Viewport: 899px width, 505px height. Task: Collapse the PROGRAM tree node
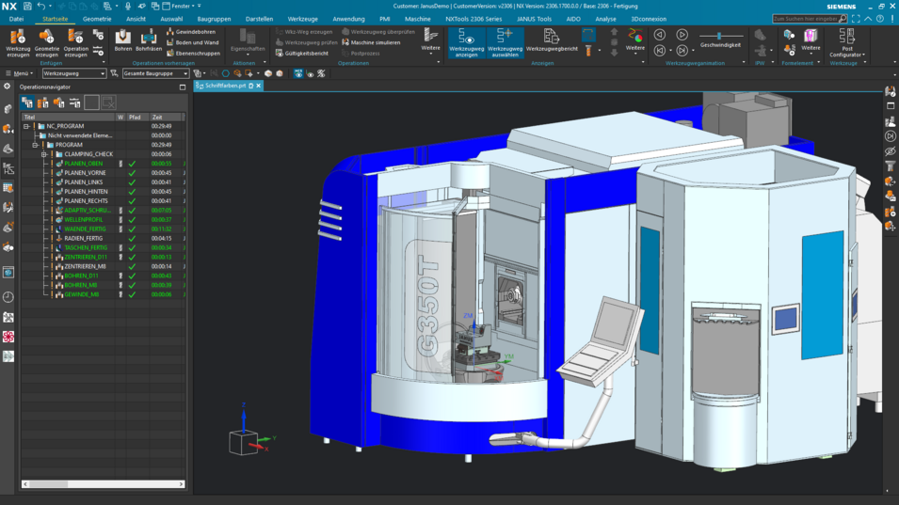click(x=36, y=145)
